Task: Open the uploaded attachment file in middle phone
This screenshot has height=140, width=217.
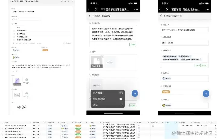Action: [97, 62]
